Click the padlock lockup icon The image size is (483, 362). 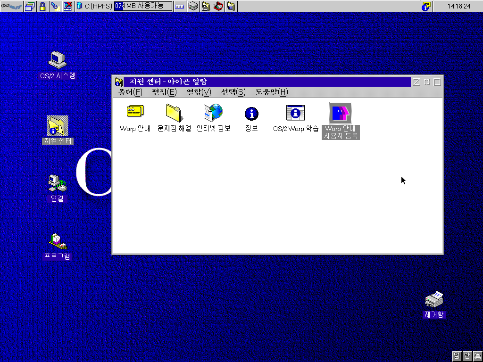pos(42,6)
